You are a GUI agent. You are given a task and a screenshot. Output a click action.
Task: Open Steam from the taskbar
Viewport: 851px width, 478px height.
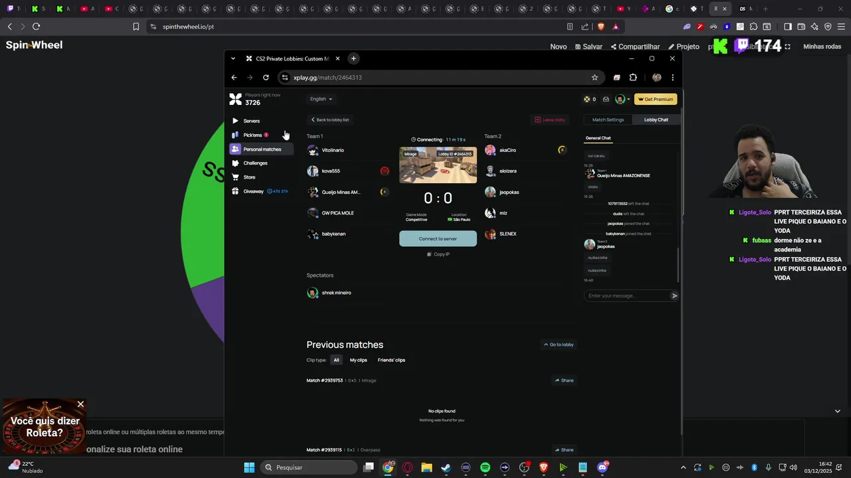(x=446, y=467)
